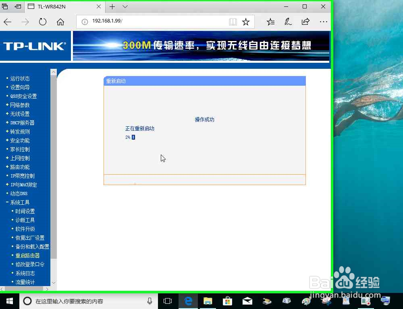Open 设置向导 in the sidebar
Screen dimensions: 403x309
coord(20,87)
